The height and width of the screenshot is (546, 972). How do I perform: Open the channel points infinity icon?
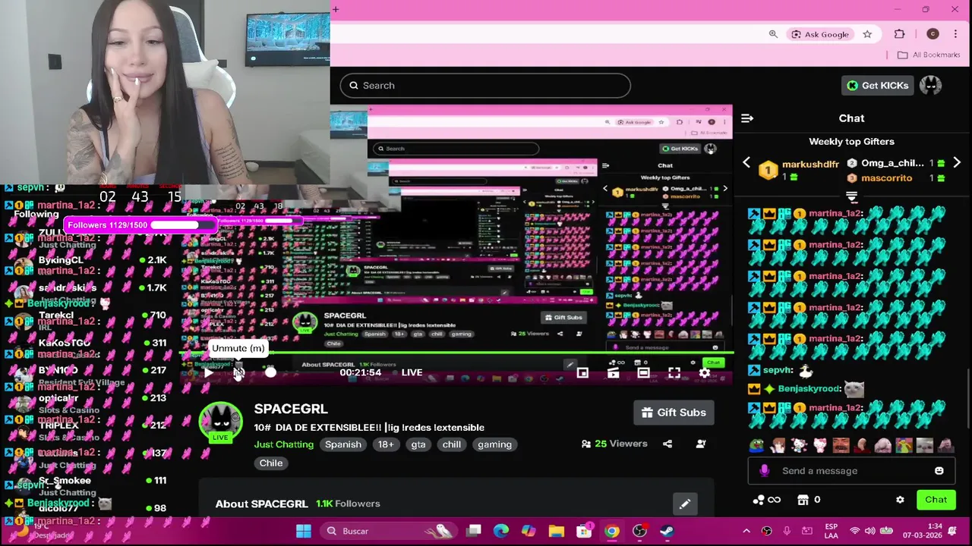pos(766,500)
